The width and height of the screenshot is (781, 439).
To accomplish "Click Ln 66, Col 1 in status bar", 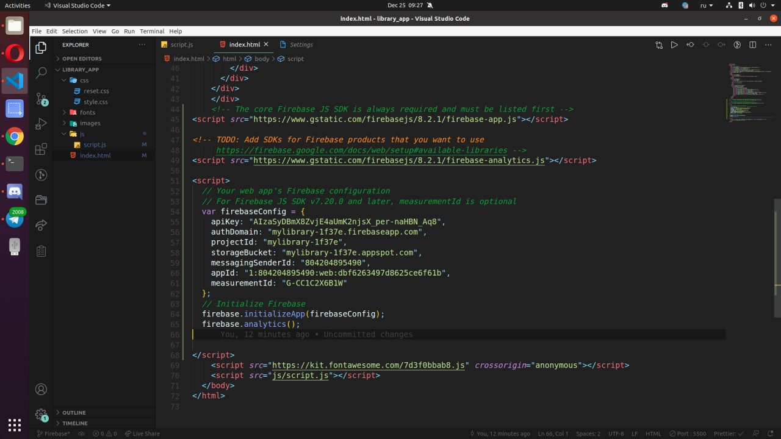I will (553, 434).
